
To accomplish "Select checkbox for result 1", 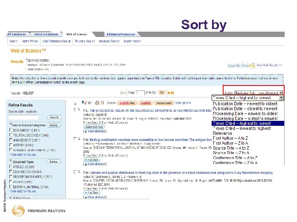I will [x=75, y=110].
